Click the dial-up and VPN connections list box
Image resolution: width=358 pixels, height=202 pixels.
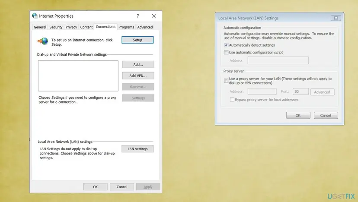[78, 76]
